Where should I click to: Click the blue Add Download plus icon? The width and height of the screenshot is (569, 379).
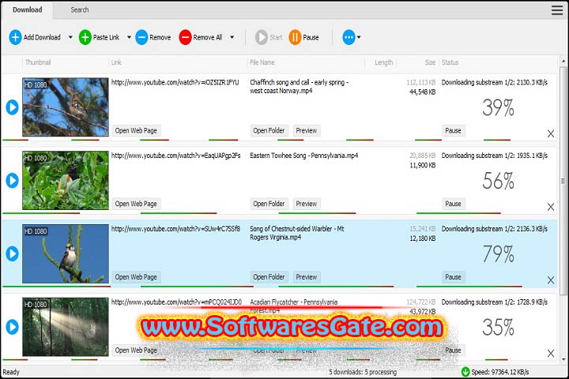click(15, 37)
